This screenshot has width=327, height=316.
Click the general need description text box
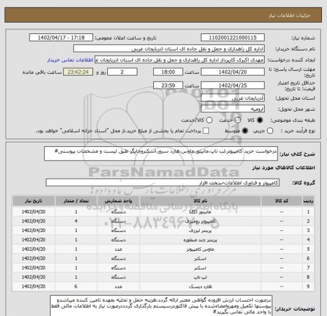[x=161, y=154]
